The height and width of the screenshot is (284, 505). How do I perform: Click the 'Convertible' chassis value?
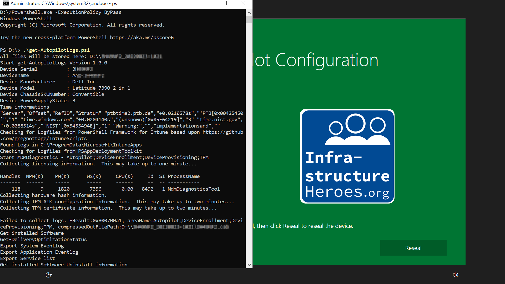click(88, 94)
